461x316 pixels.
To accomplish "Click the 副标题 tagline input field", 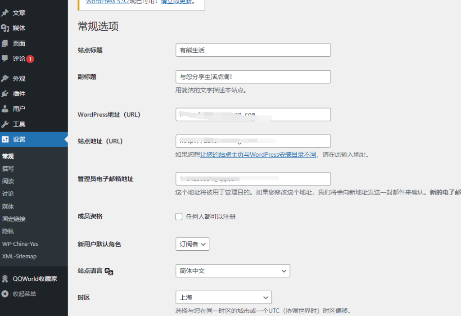I will point(253,77).
